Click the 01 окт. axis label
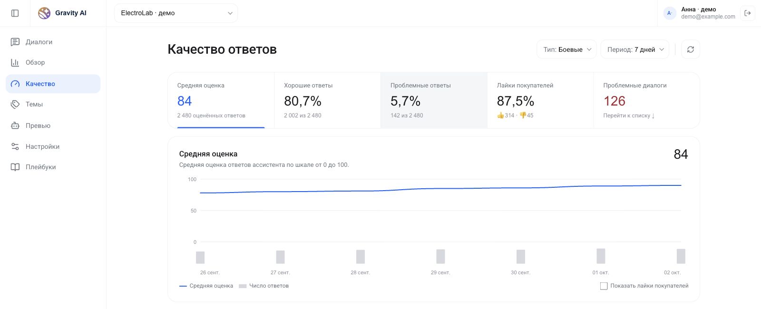 coord(601,272)
